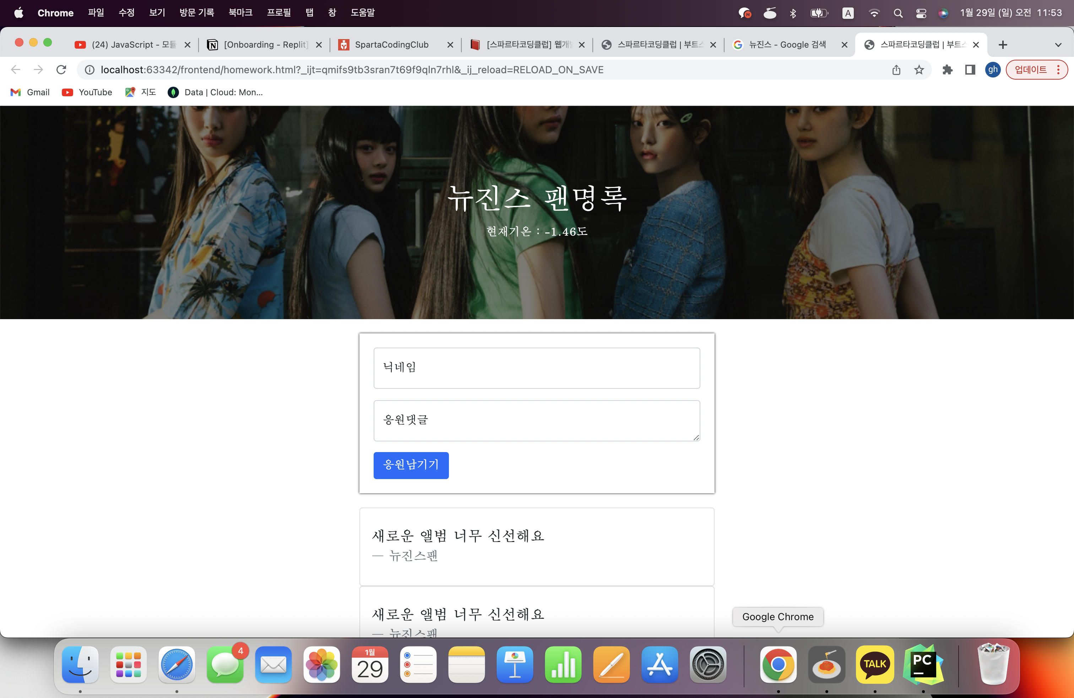Image resolution: width=1074 pixels, height=698 pixels.
Task: Expand the tab search chevron
Action: click(x=1058, y=45)
